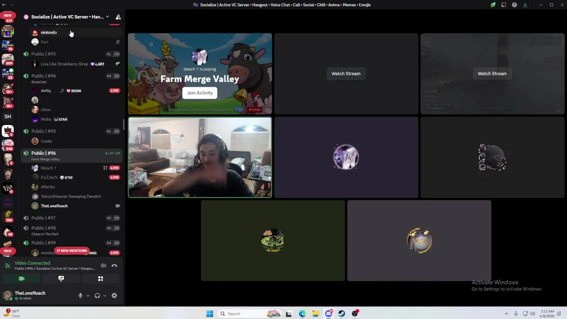Viewport: 567px width, 319px height.
Task: Click the LIVE badge next to dolly
Action: coord(114,91)
